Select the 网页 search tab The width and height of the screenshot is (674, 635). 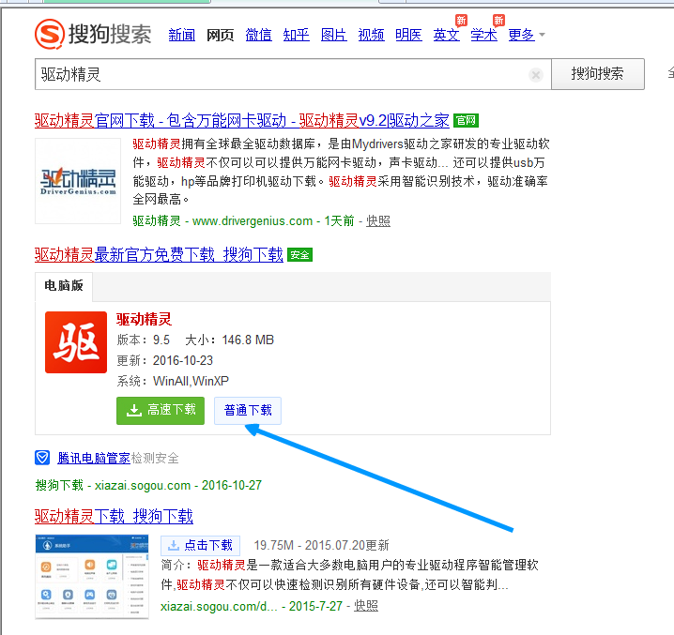coord(220,35)
